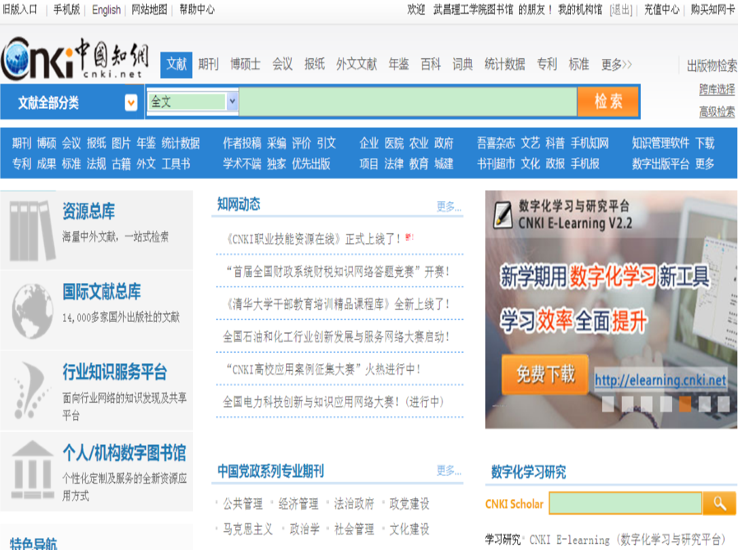Viewport: 738px width, 550px height.
Task: Open the 马克思主义 journal category
Action: pos(247,530)
